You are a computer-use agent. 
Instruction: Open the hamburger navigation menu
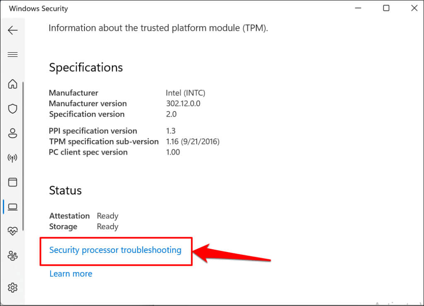coord(13,55)
